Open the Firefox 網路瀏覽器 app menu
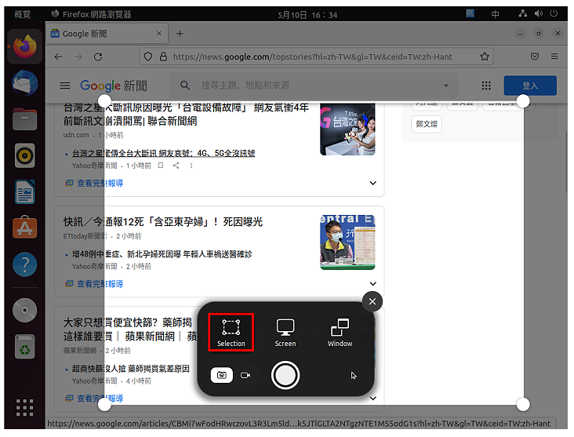Screen dimensions: 574x437 pyautogui.click(x=91, y=15)
